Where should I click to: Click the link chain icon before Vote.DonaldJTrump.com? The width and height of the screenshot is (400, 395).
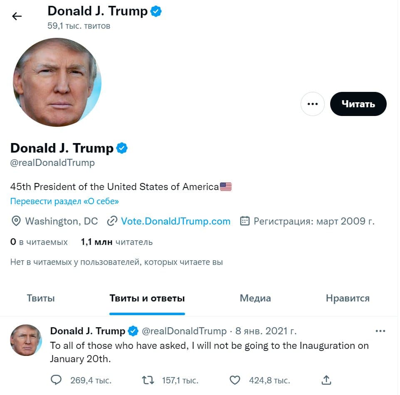click(x=112, y=221)
